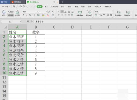This screenshot has height=100, width=137.
Task: Open the font size dropdown
Action: click(47, 12)
